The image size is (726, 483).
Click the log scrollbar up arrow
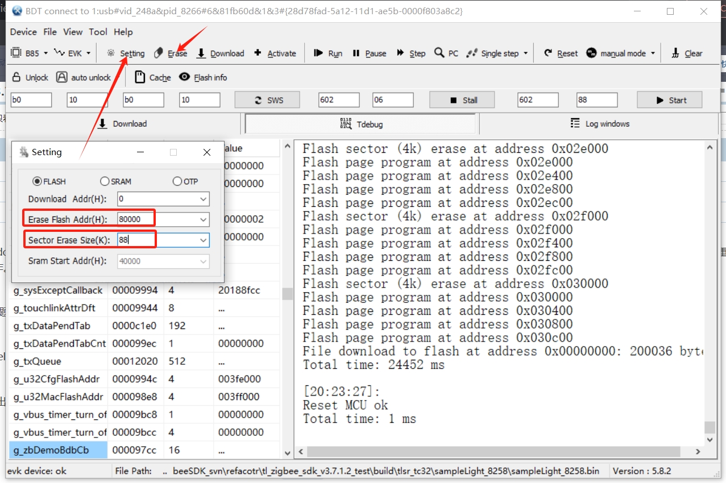pos(710,147)
